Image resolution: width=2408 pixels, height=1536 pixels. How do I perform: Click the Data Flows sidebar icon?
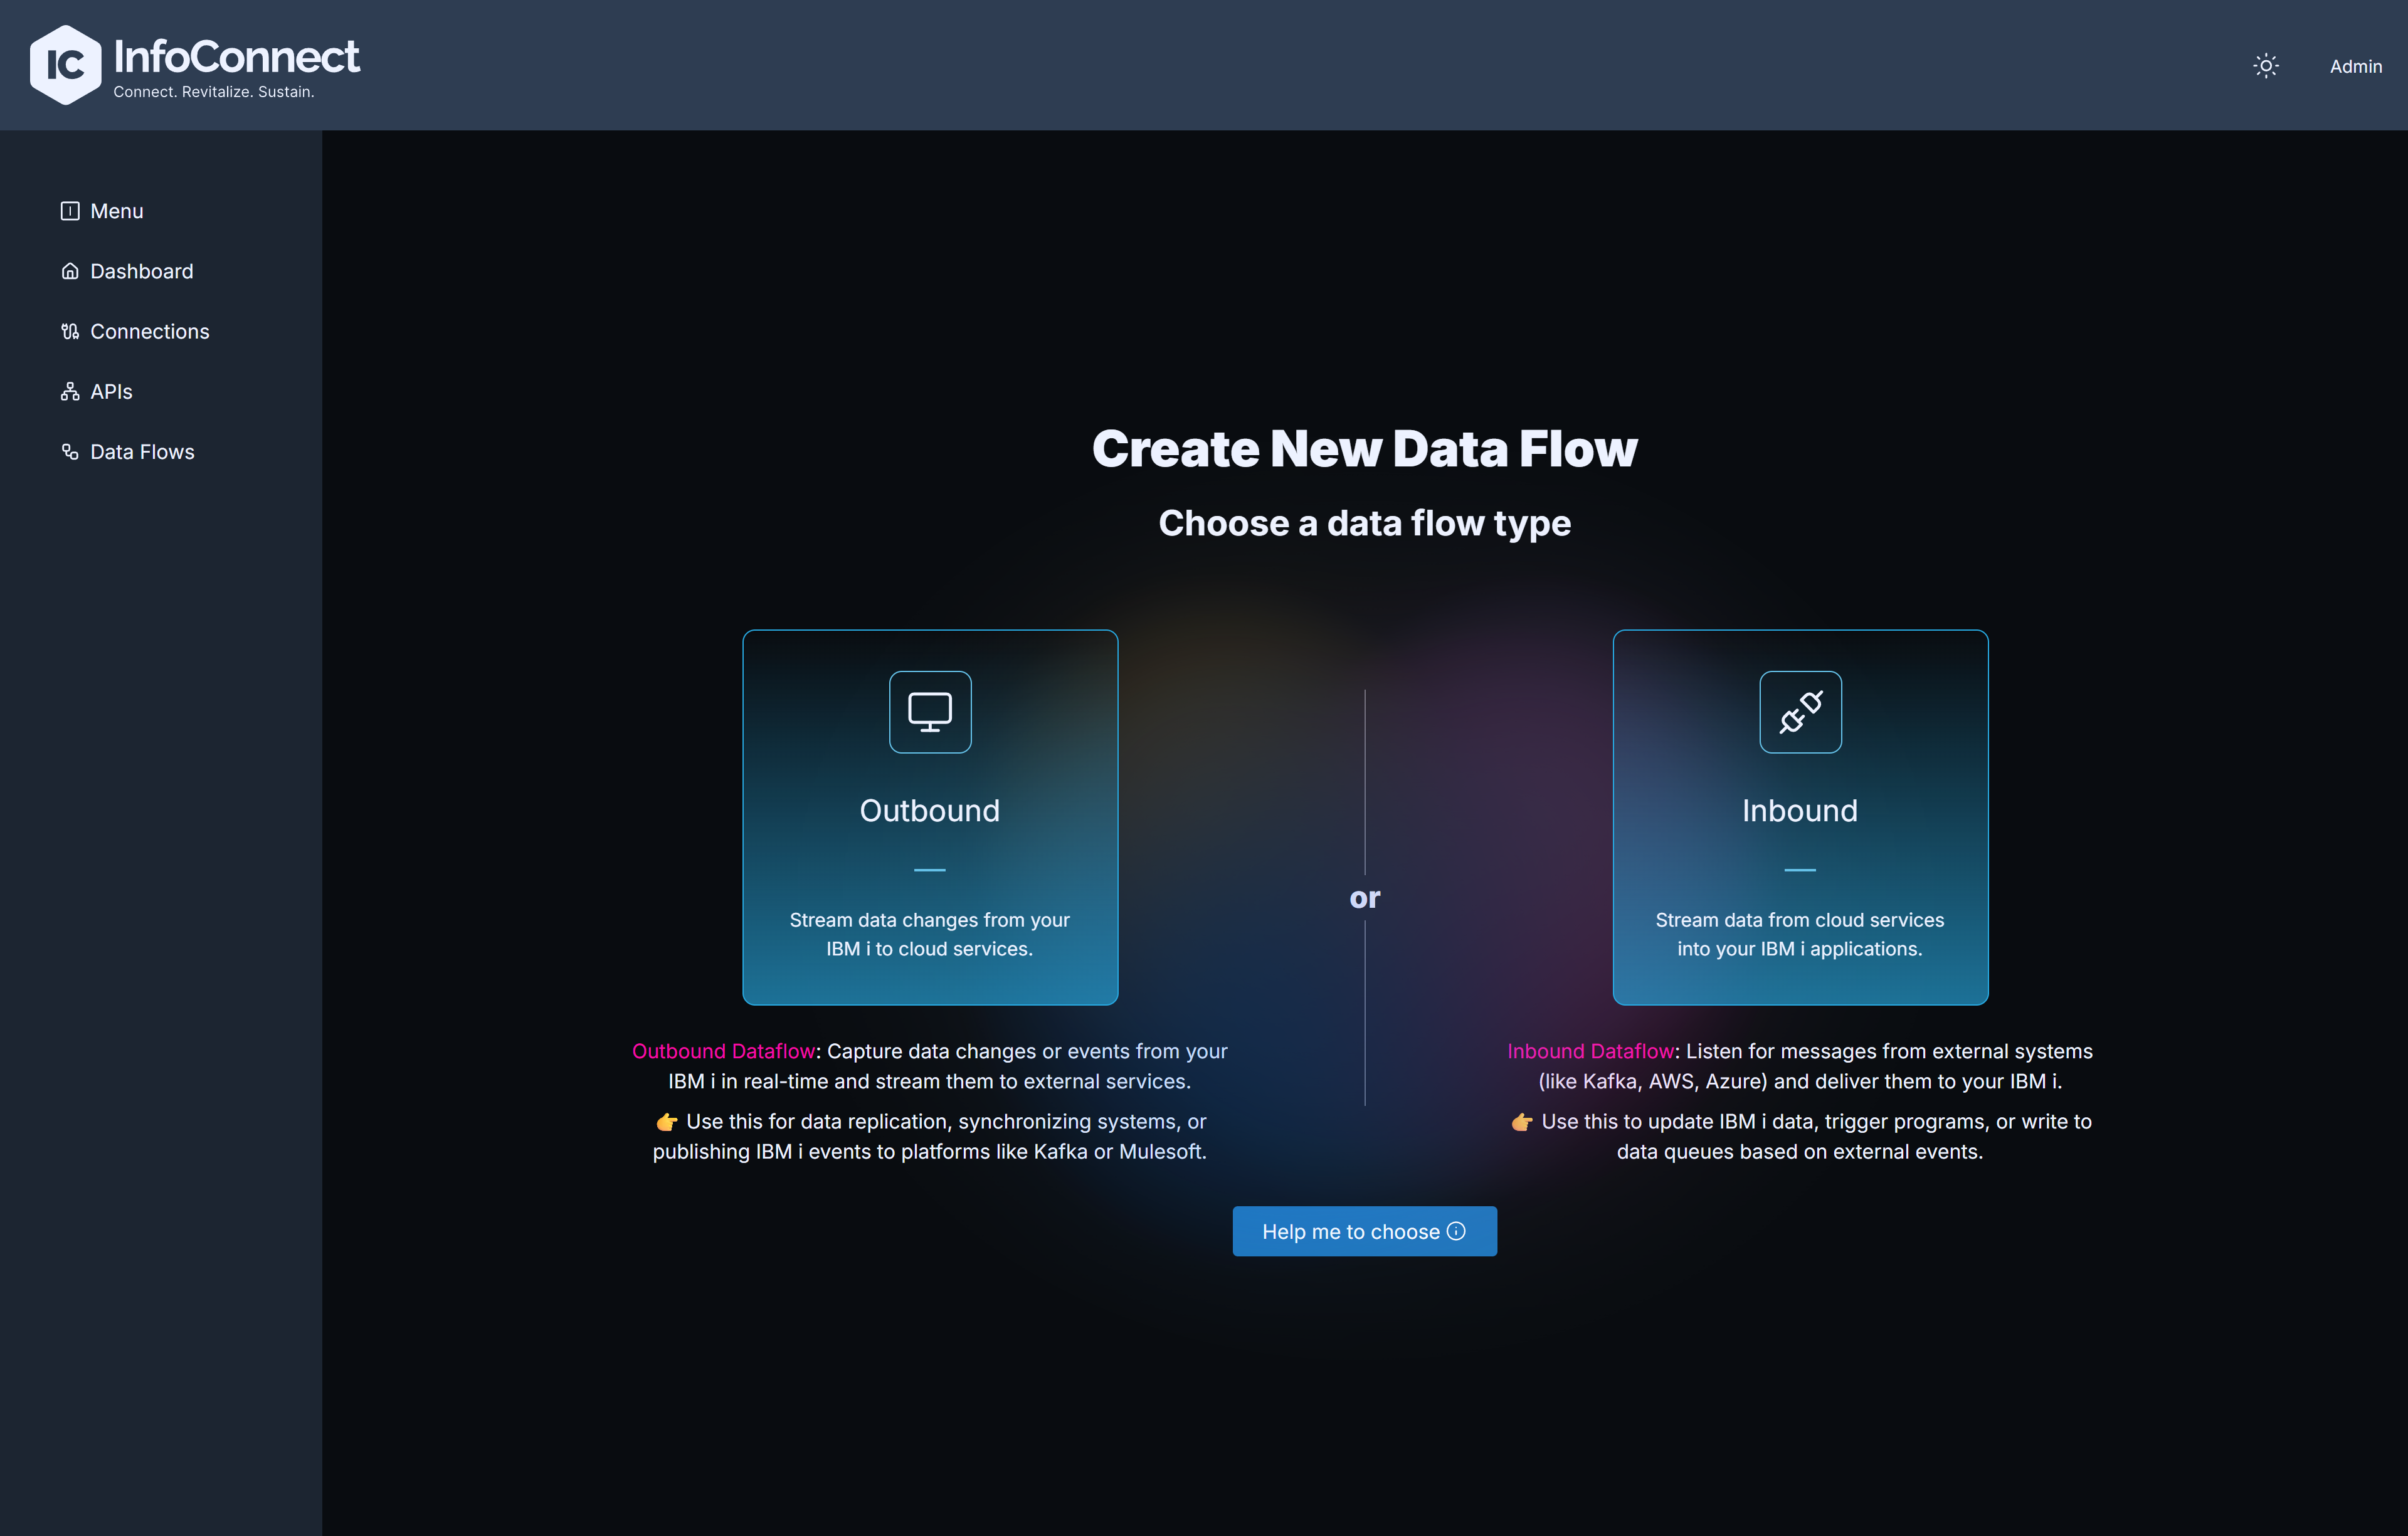pyautogui.click(x=70, y=452)
